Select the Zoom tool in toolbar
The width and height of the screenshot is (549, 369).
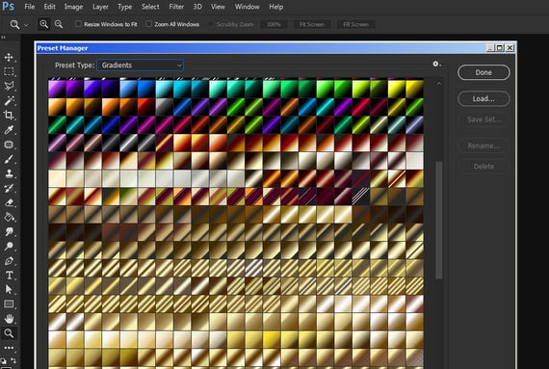(x=9, y=333)
